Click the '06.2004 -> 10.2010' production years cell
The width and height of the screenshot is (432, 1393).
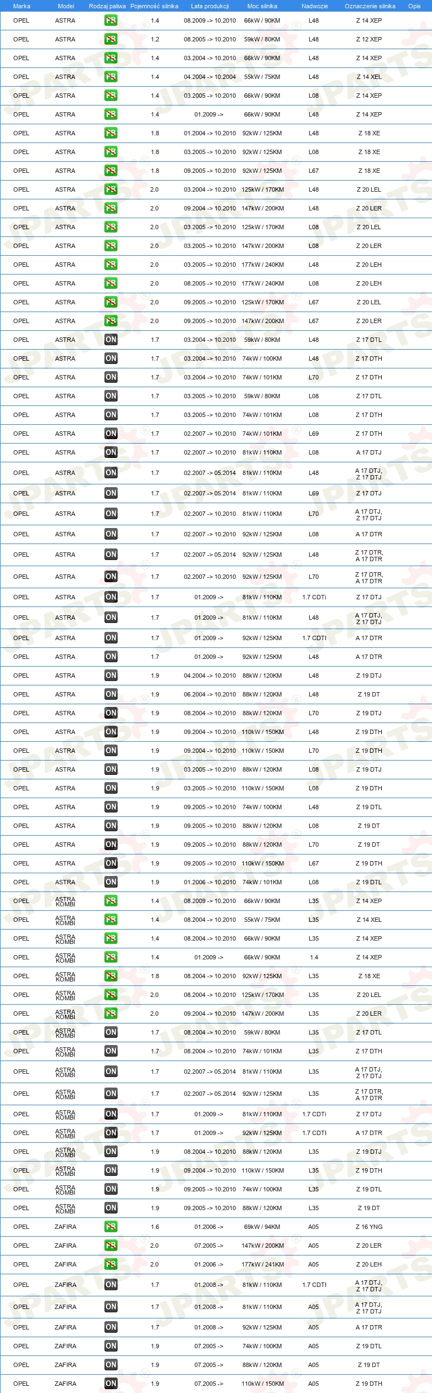210,694
